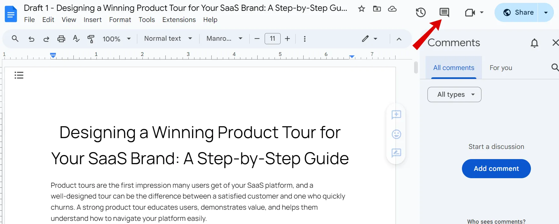Click the document title in header
This screenshot has width=559, height=224.
[185, 8]
